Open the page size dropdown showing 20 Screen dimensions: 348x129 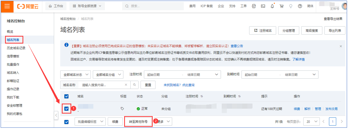(311, 122)
